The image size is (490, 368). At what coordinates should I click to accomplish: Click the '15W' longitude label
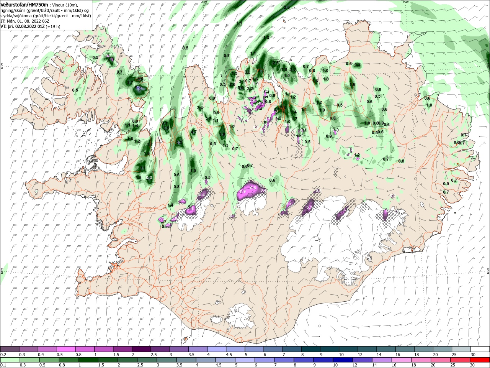pyautogui.click(x=406, y=2)
